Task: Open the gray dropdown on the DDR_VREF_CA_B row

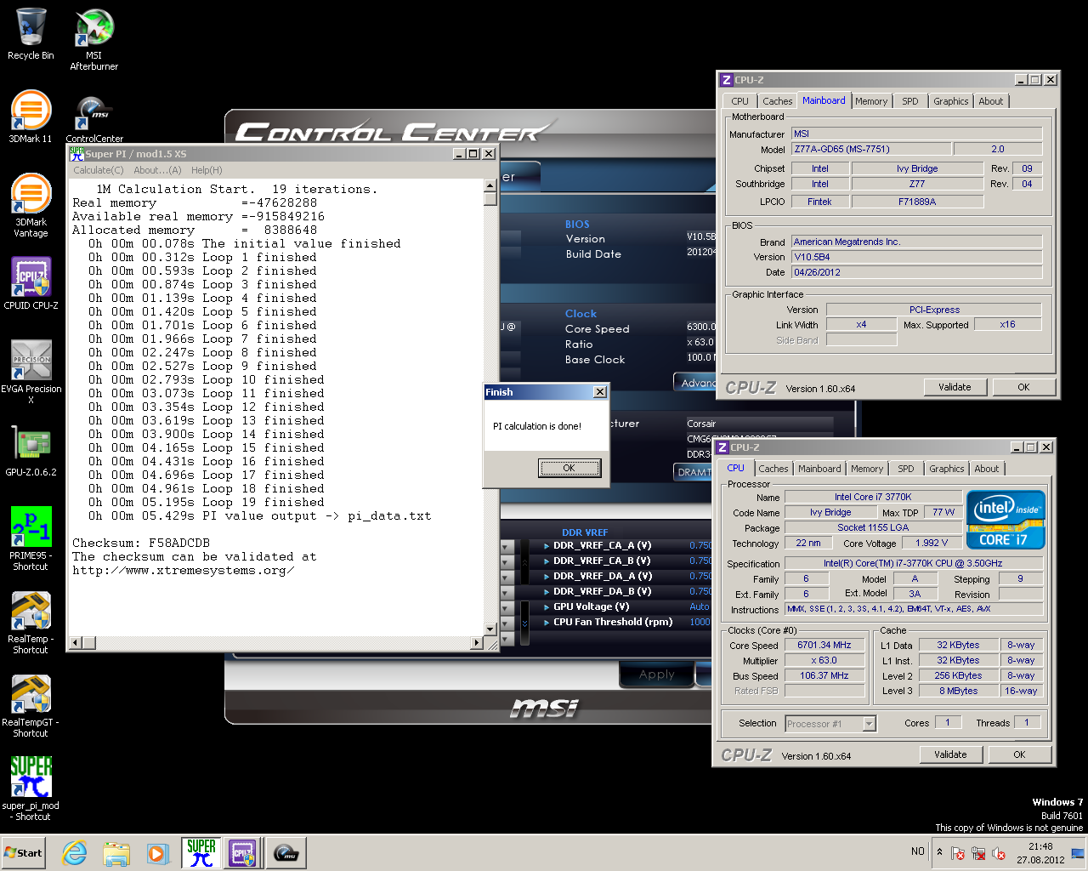Action: tap(507, 561)
